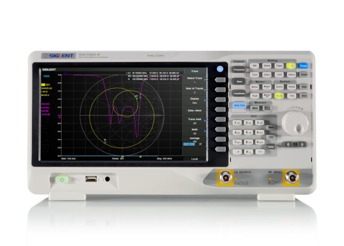The width and height of the screenshot is (344, 246).
Task: Click the USB port on front panel
Action: pos(91,179)
